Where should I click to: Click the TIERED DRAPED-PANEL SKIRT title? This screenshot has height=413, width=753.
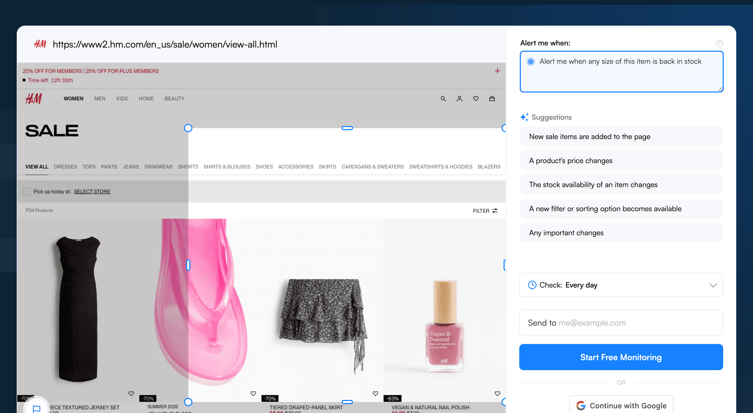306,408
